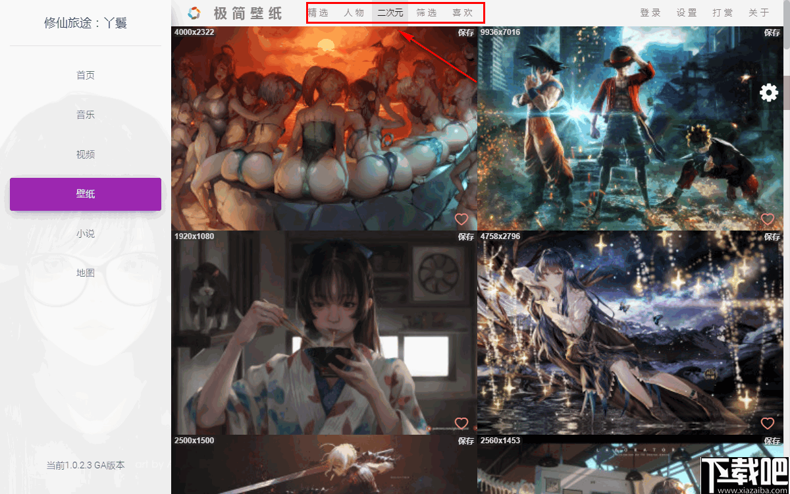Click the 极简壁纸 title text
Viewport: 790px width, 494px height.
[x=248, y=13]
